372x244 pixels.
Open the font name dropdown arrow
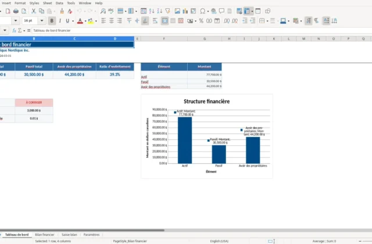pyautogui.click(x=16, y=21)
